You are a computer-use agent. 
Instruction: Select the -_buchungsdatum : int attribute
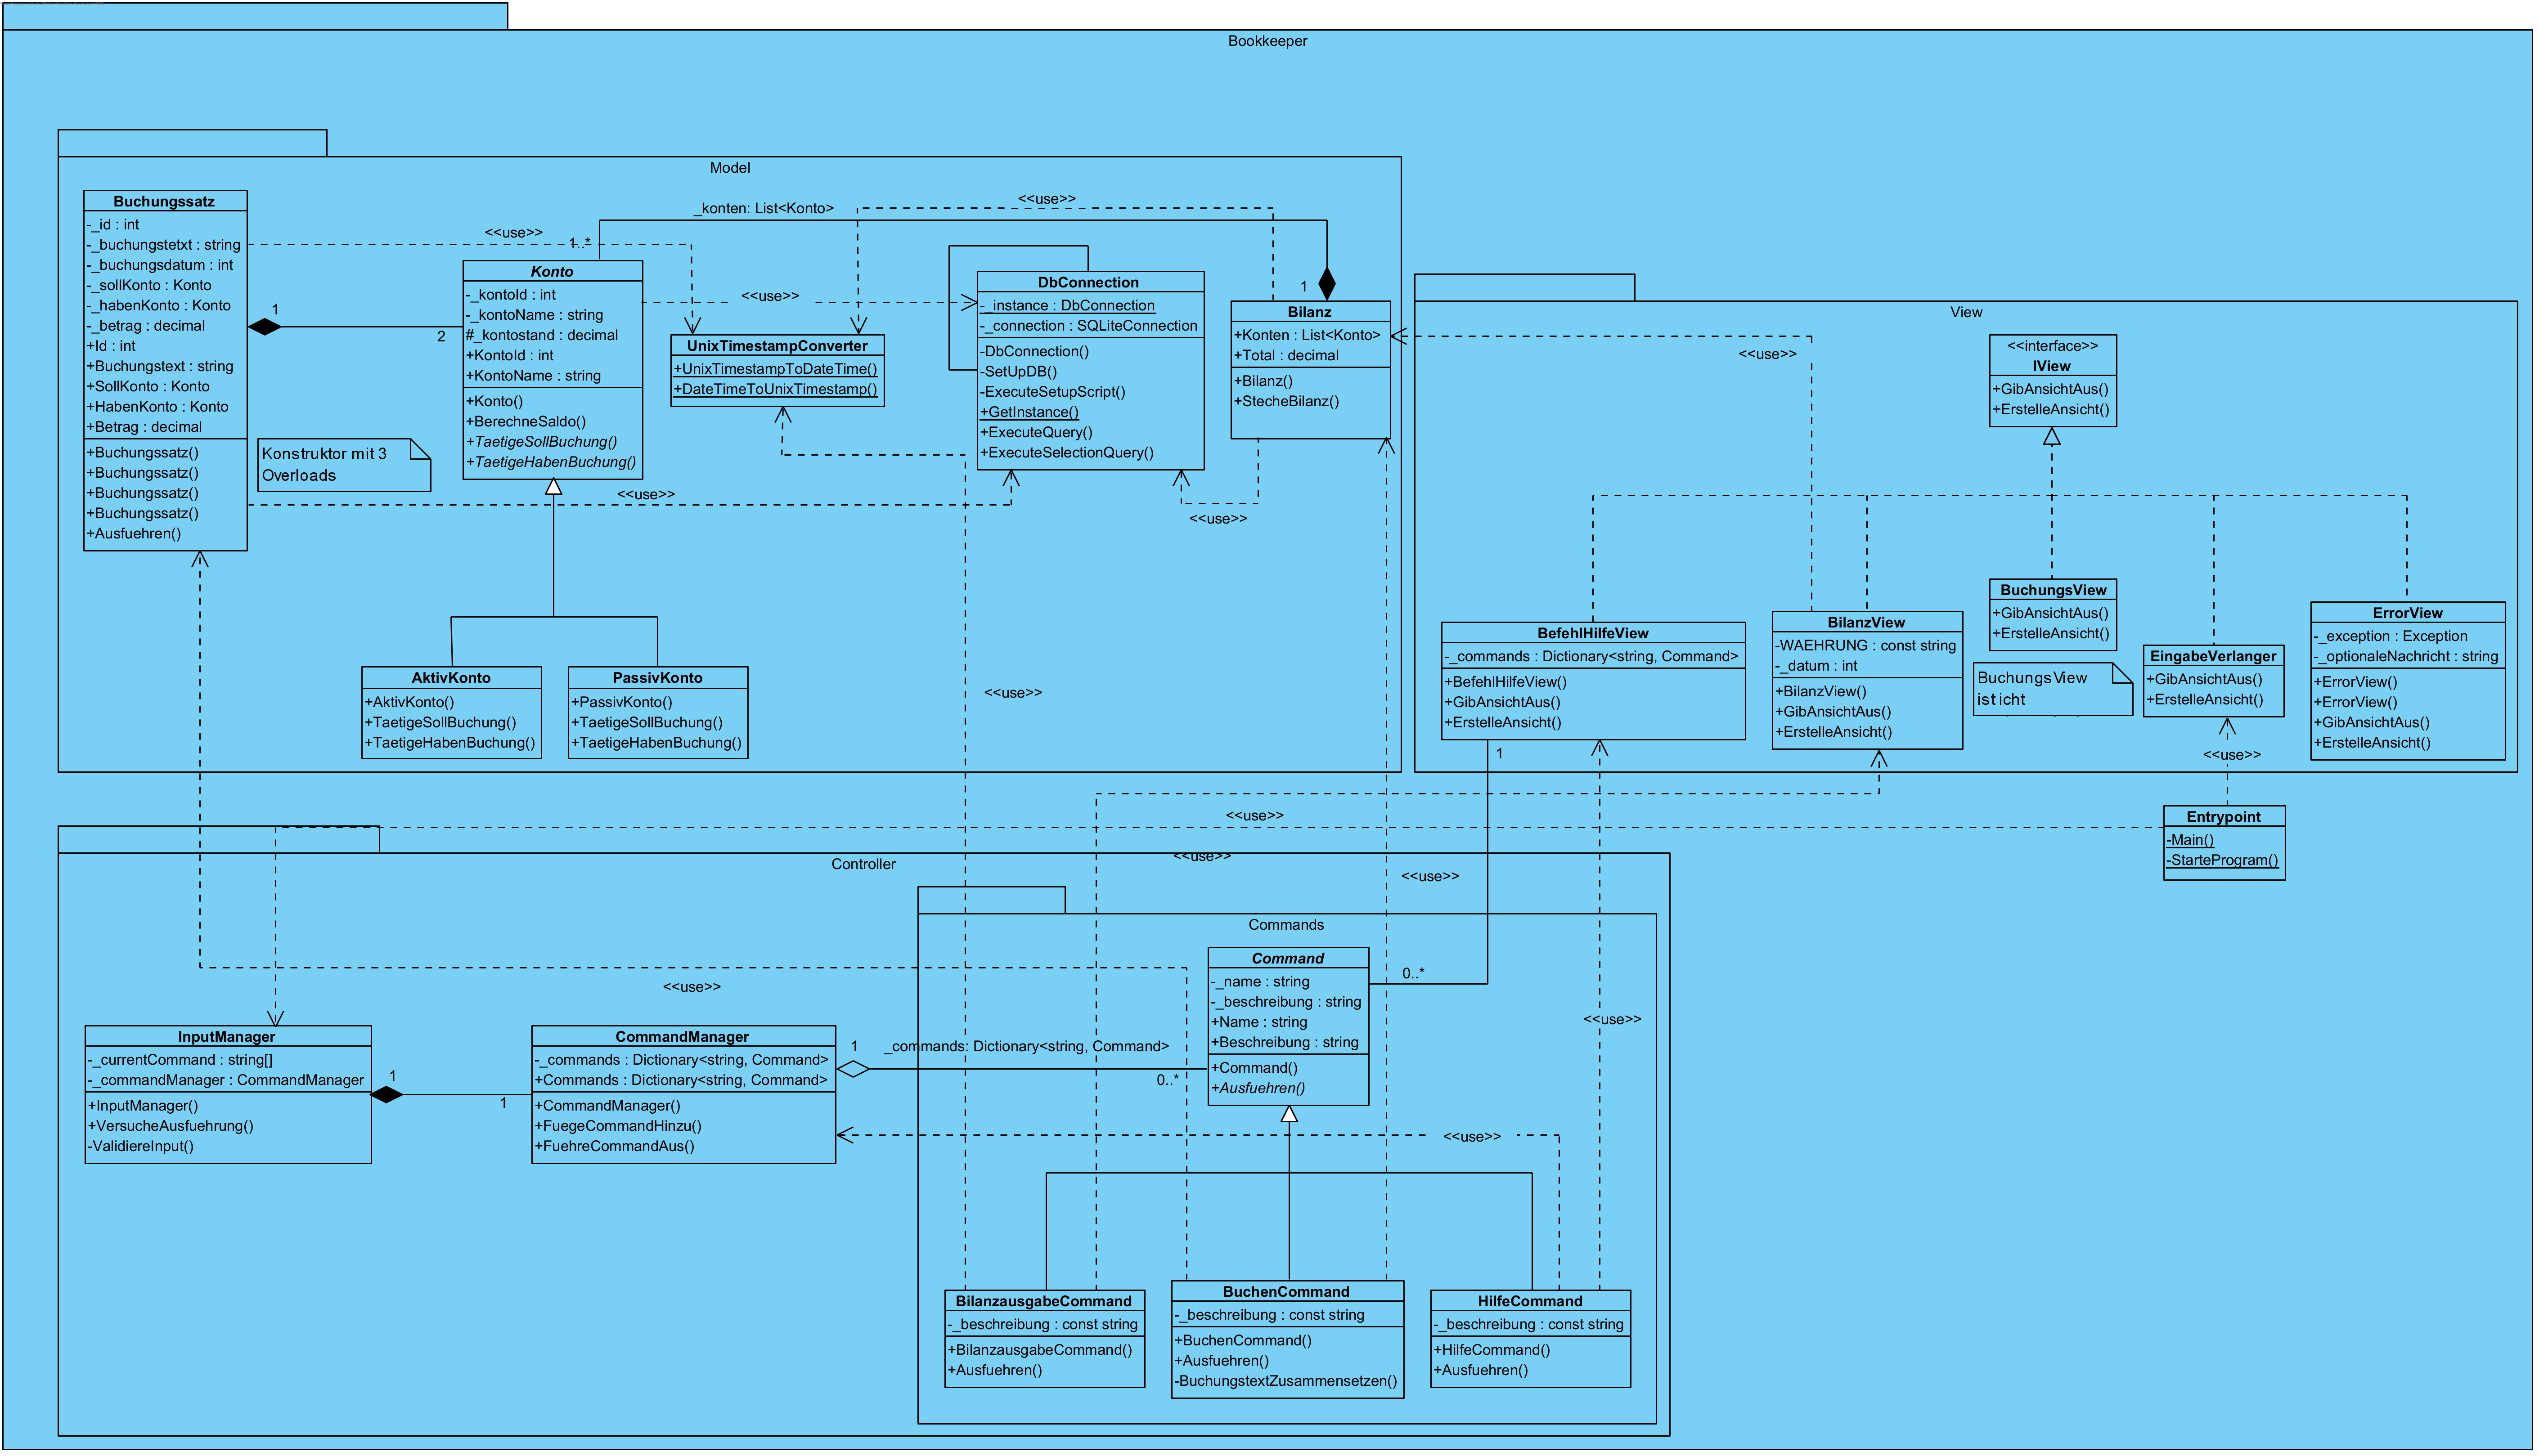point(160,266)
